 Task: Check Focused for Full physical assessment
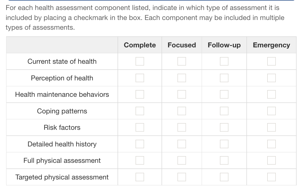click(x=182, y=160)
